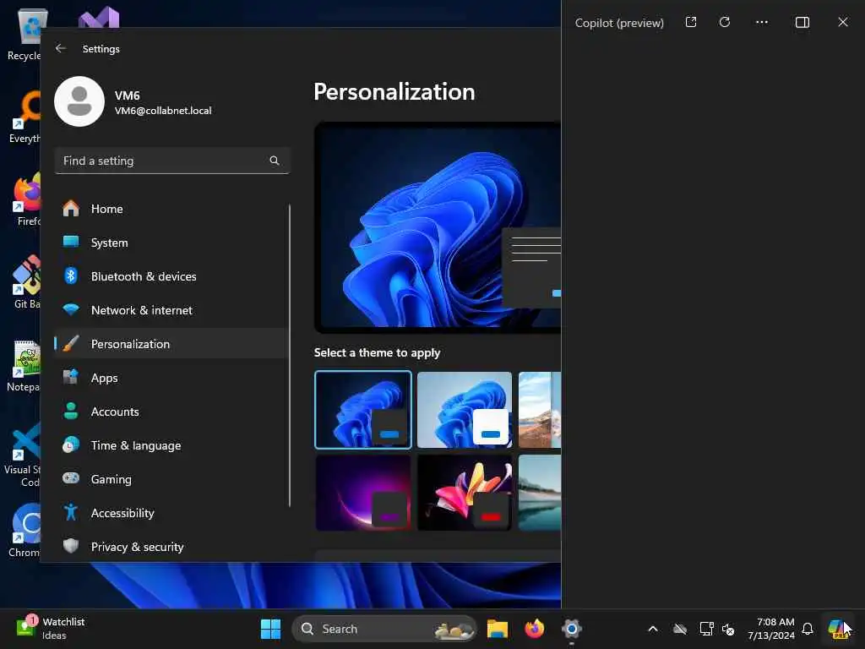
Task: Select the Chrome desktop shortcut
Action: [24, 531]
